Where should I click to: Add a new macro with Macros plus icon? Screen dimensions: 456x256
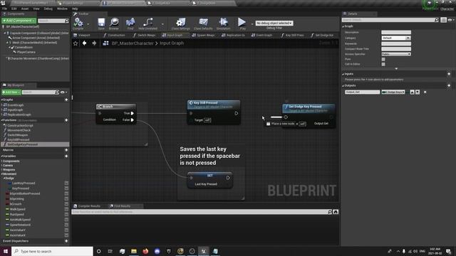pos(66,150)
